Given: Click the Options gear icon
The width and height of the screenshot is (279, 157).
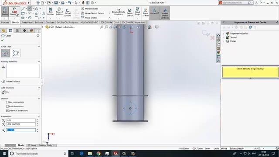Looking at the screenshot, I should 92,3.
